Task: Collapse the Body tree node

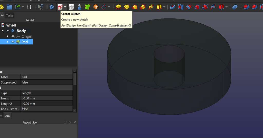Action: (x=3, y=31)
